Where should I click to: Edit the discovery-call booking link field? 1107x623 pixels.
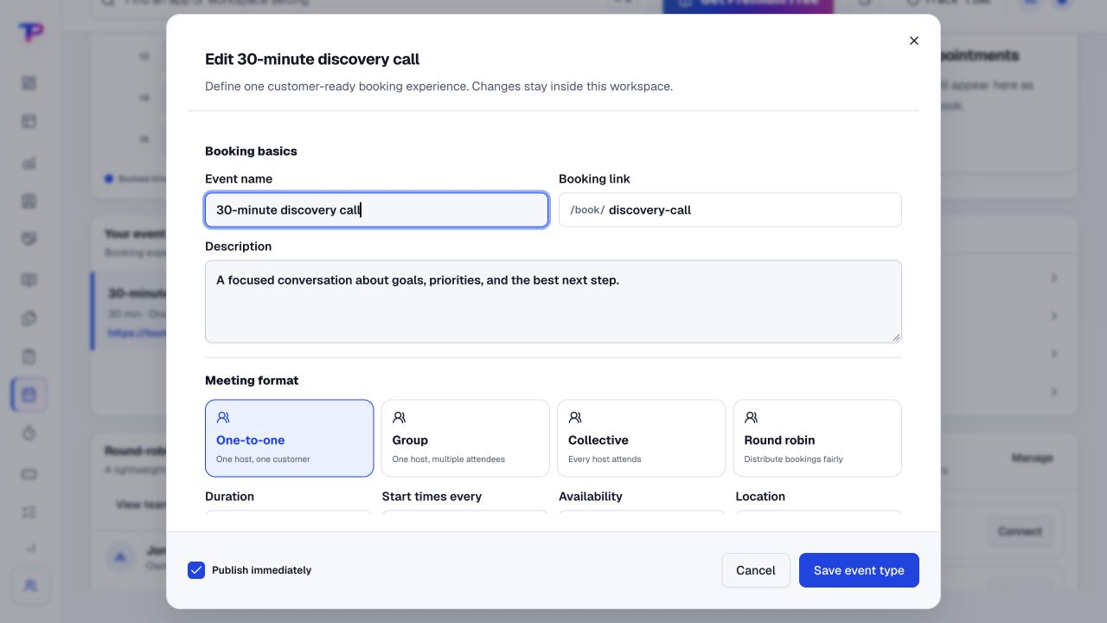tap(730, 210)
